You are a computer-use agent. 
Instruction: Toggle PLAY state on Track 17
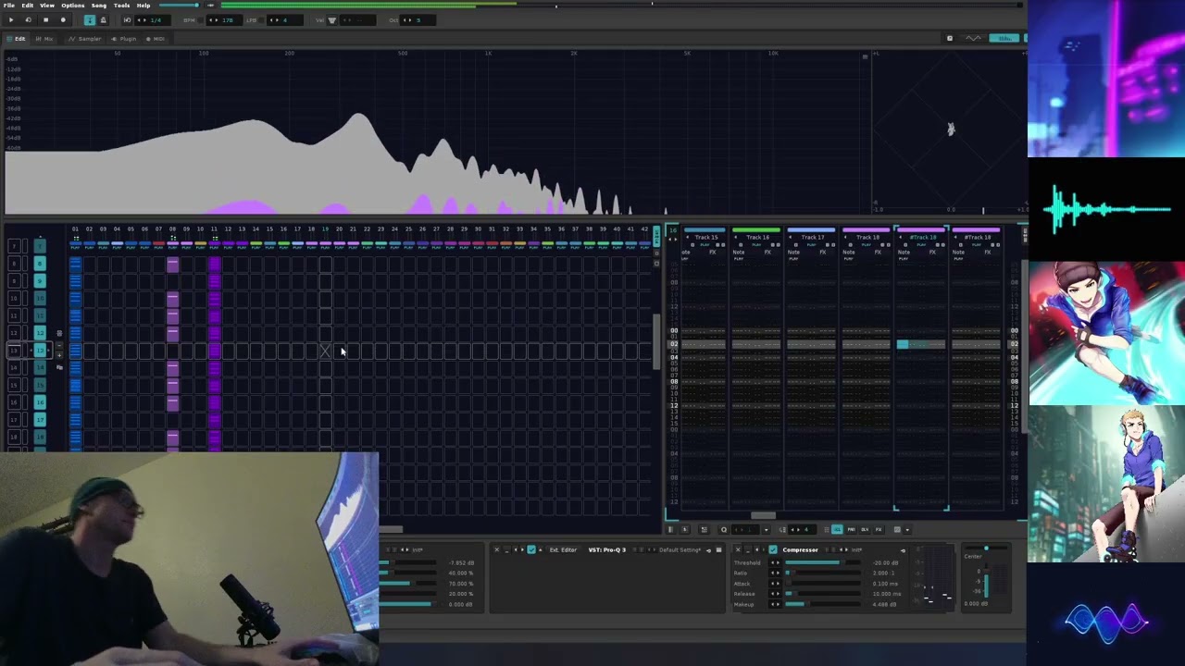point(812,245)
